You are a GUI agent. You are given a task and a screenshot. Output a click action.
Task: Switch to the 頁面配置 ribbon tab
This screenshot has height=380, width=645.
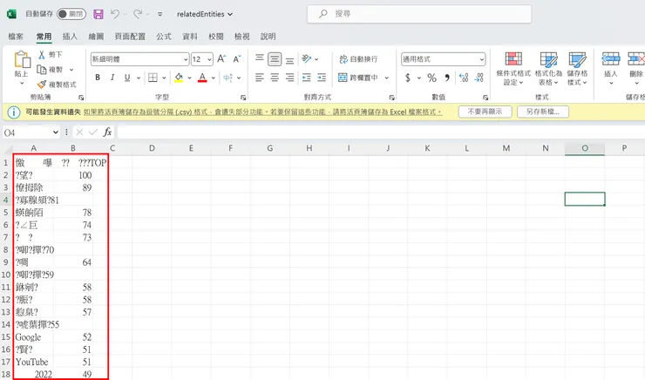click(130, 37)
